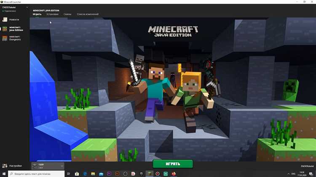316x177 pixels.
Task: Open the Новости news section
Action: [15, 19]
